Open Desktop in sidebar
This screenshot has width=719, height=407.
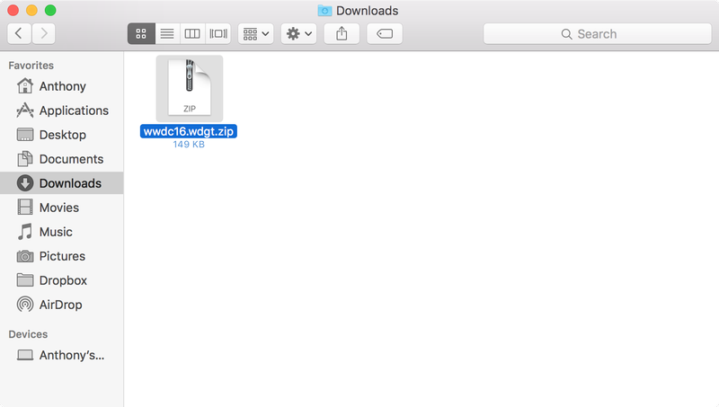61,135
